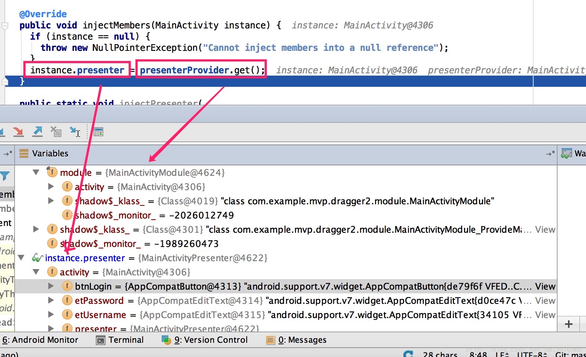This screenshot has width=586, height=357.
Task: Click the Step Out blue arrow icon
Action: pos(37,131)
